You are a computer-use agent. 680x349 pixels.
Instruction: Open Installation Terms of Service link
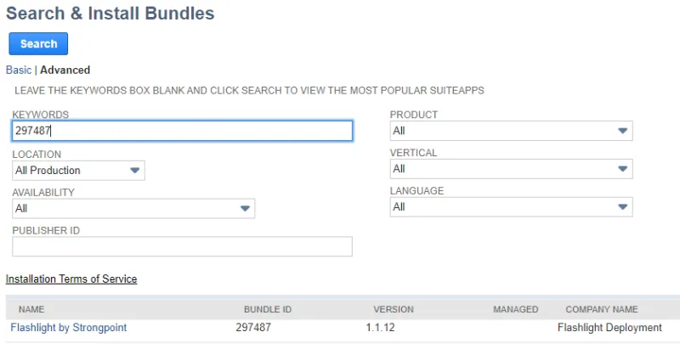(71, 279)
